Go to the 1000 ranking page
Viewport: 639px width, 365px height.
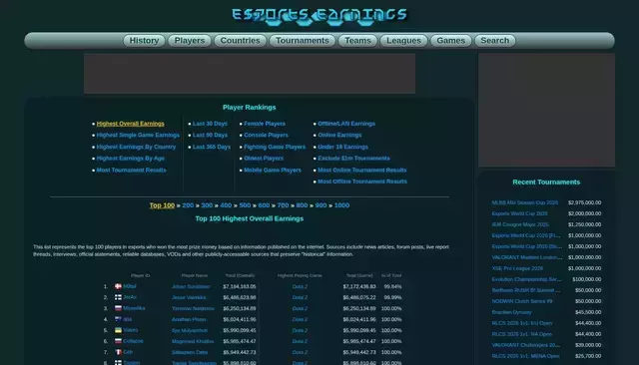[341, 205]
